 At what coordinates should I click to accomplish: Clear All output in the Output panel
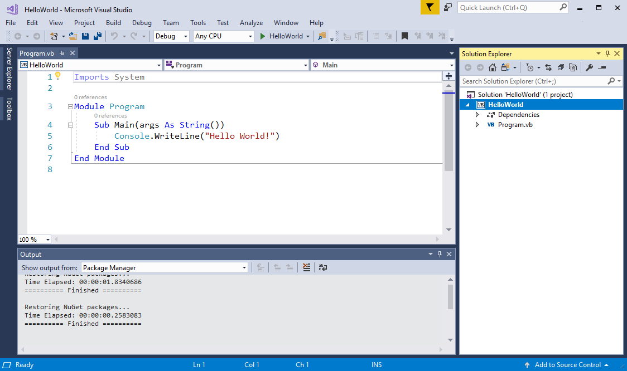[307, 267]
